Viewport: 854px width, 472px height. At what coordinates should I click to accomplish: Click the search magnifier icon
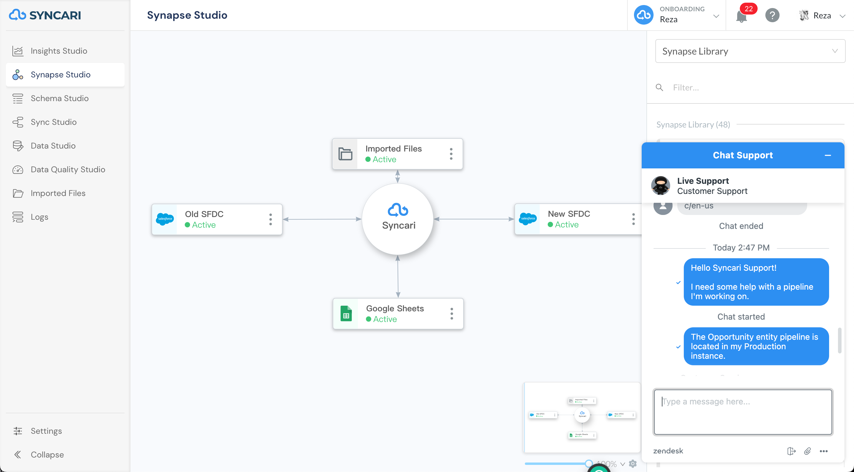(x=659, y=87)
